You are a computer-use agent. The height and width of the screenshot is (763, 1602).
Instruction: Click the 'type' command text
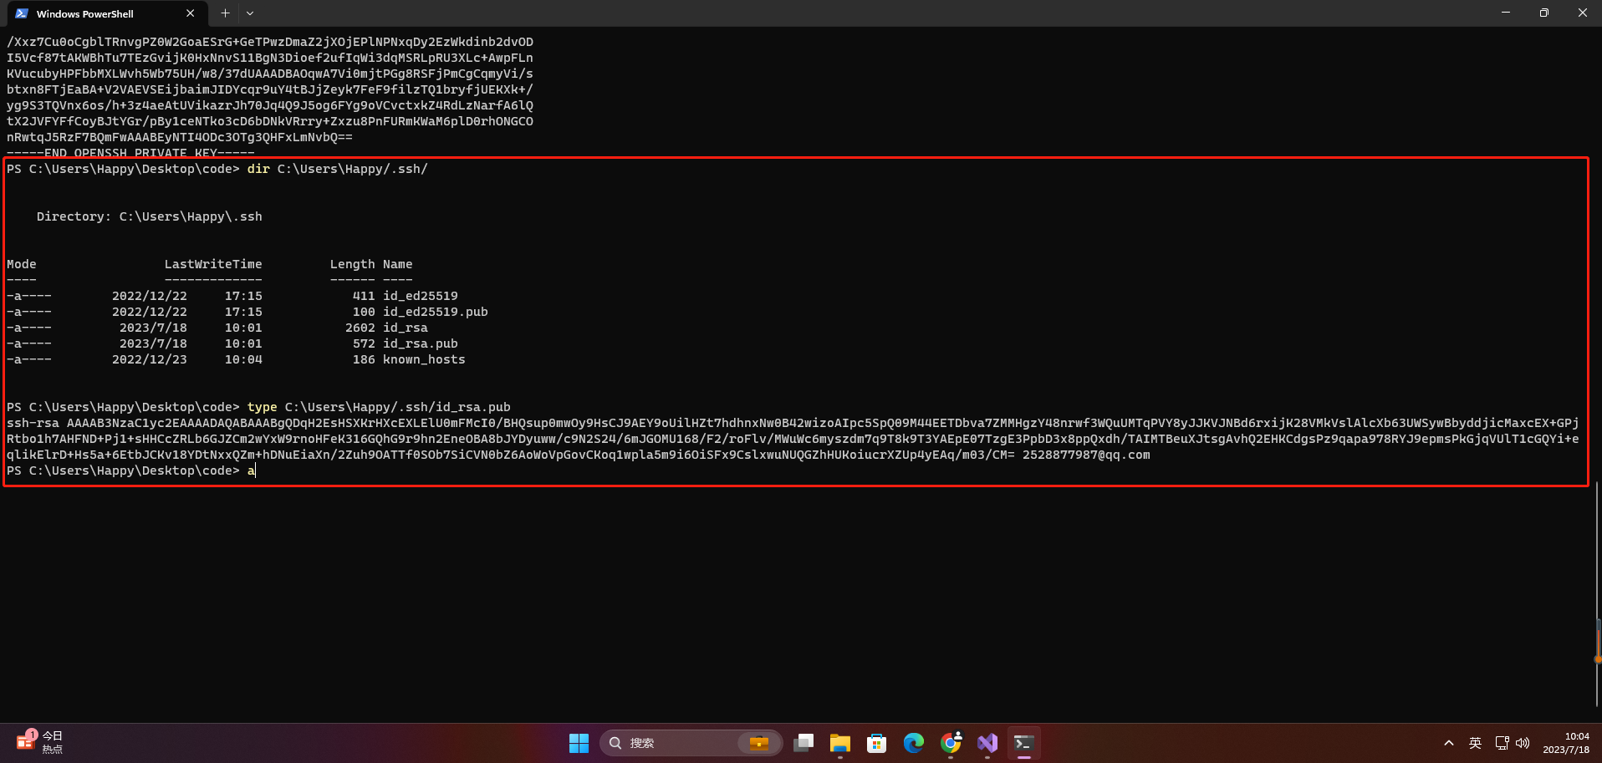[263, 407]
